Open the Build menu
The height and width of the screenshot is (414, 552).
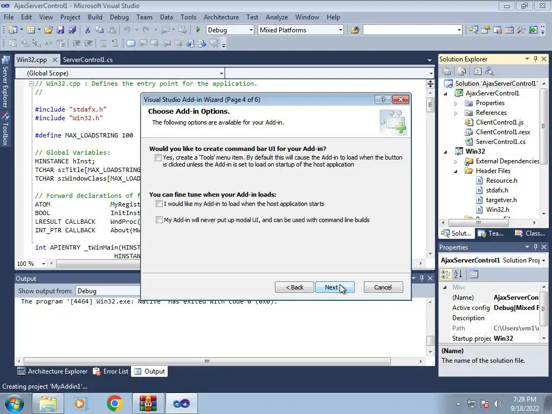pyautogui.click(x=95, y=17)
